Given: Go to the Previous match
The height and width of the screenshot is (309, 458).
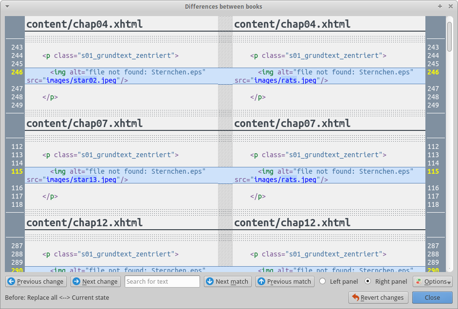Looking at the screenshot, I should [284, 281].
